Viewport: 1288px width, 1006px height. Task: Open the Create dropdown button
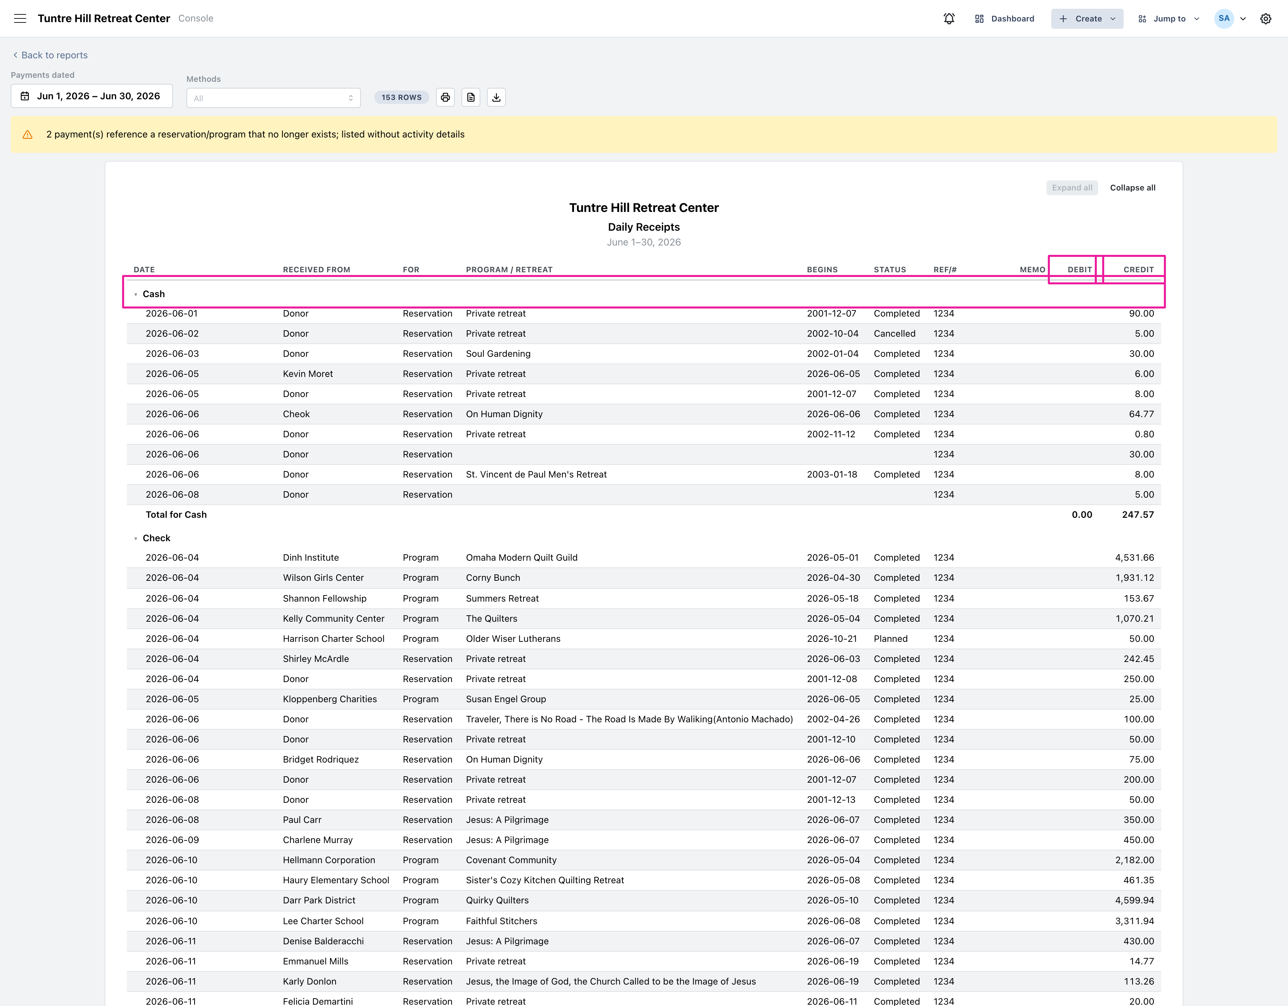point(1087,18)
